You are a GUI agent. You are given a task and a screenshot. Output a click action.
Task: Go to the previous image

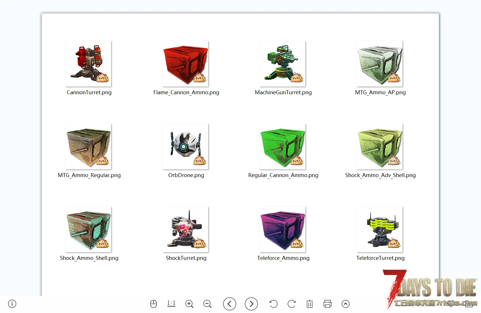[230, 304]
